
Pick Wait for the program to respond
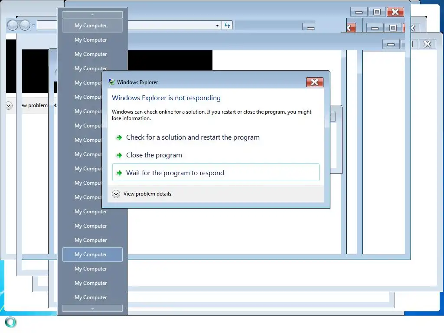(x=216, y=173)
